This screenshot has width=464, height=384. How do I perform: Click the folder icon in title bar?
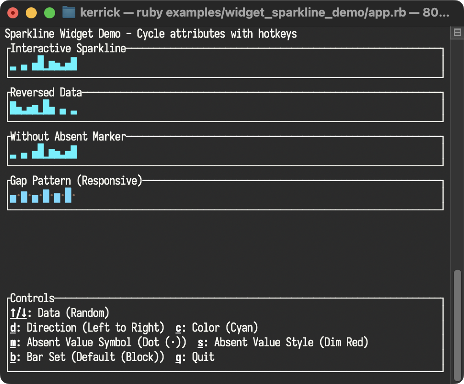point(68,12)
